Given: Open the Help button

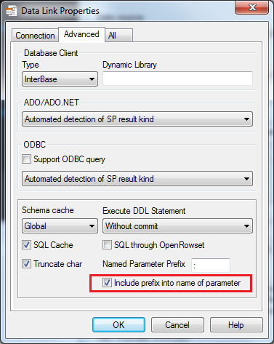Looking at the screenshot, I should click(236, 325).
